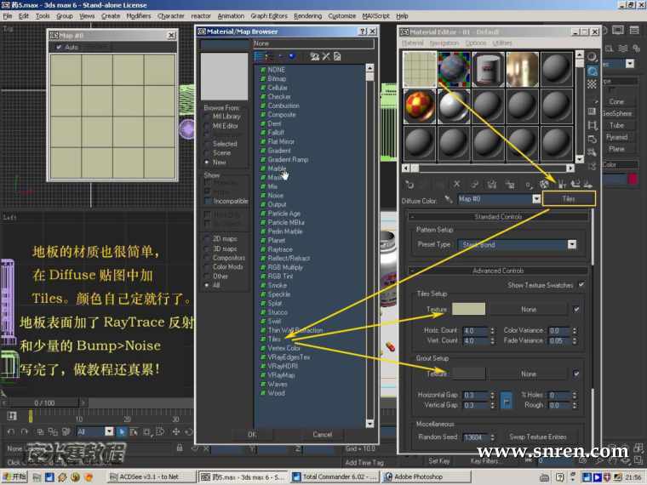Click the Clear Material Library icon in browser
The height and width of the screenshot is (485, 647).
(x=337, y=56)
